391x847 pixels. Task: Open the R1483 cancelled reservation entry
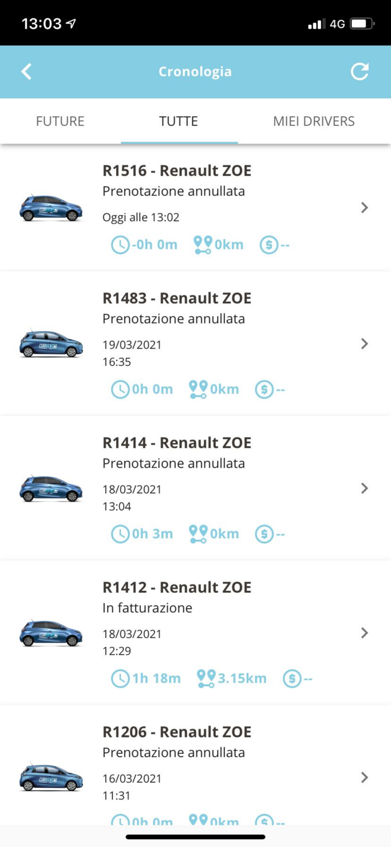364,343
